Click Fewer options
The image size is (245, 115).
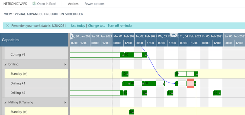click(94, 4)
